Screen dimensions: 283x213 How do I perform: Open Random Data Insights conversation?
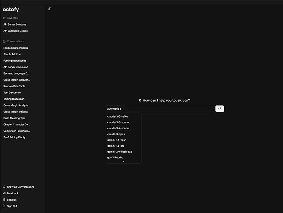coord(16,48)
